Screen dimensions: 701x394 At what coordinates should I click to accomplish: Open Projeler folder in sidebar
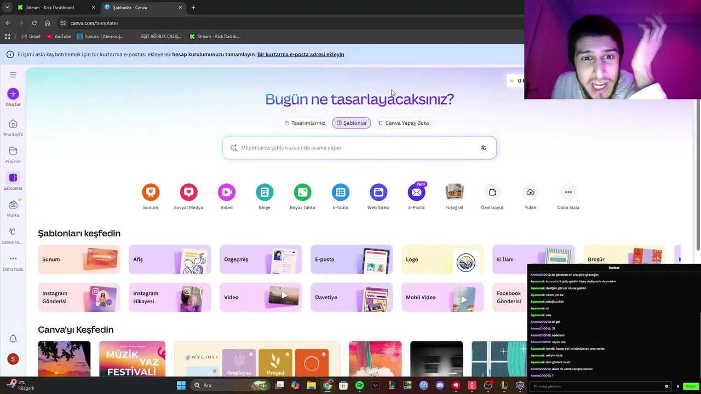coord(13,154)
